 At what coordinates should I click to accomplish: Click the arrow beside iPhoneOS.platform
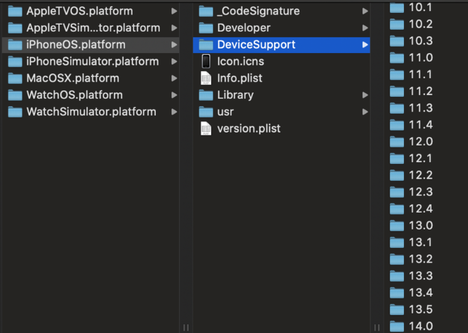174,44
